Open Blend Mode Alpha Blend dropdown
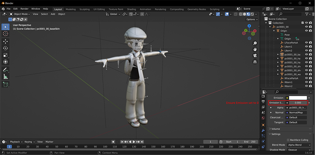315x155 pixels. tap(299, 145)
